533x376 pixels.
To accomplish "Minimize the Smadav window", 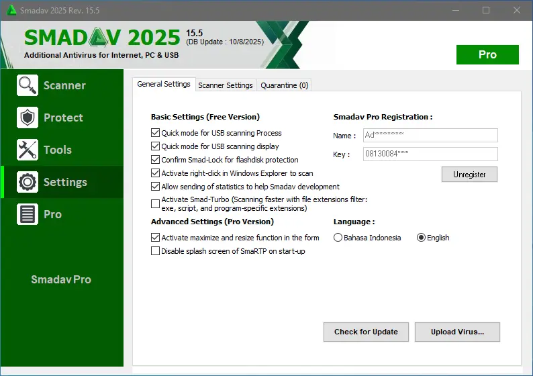I will click(x=456, y=10).
